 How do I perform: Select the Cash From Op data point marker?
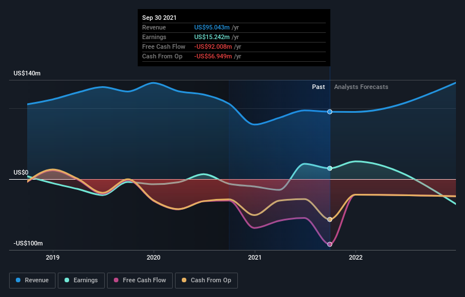click(330, 219)
